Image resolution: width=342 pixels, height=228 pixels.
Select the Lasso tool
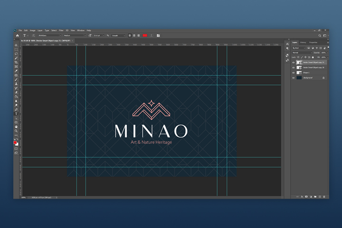pyautogui.click(x=16, y=54)
